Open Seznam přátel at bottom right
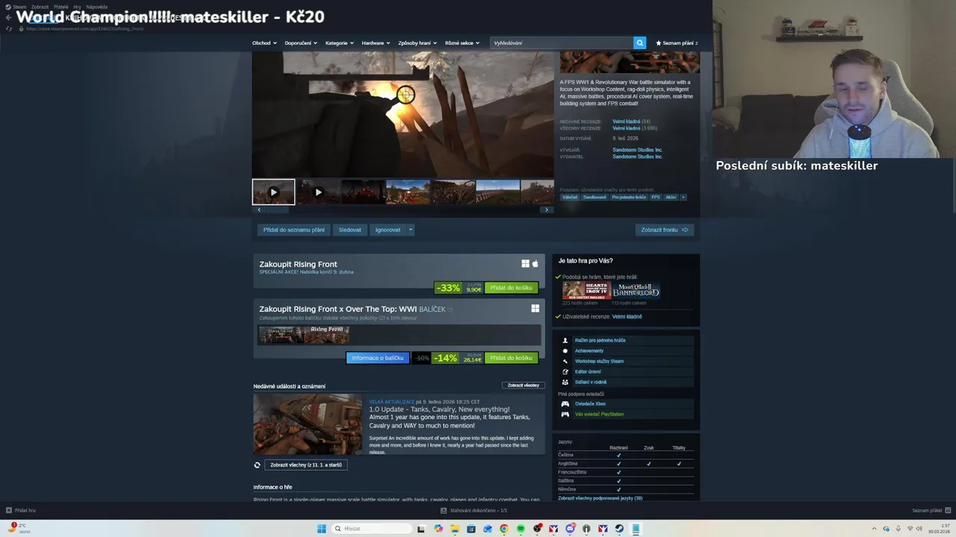The width and height of the screenshot is (956, 537). point(930,511)
